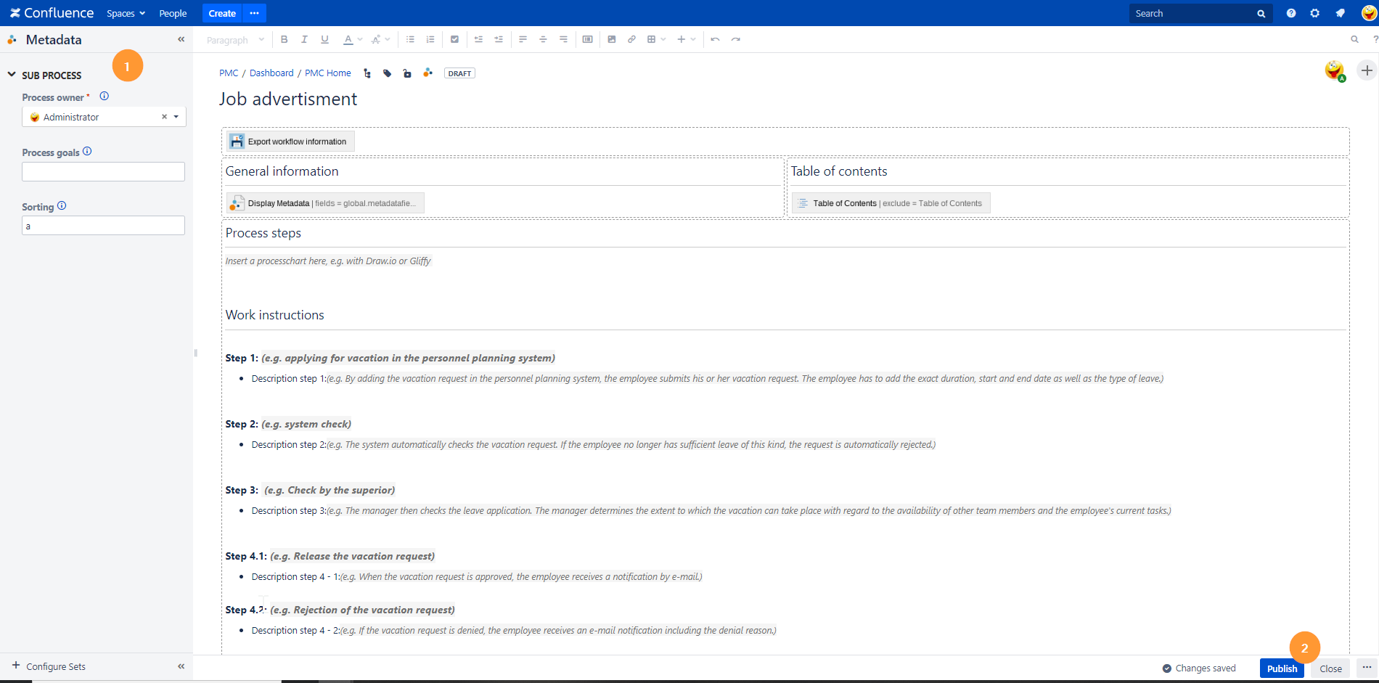The height and width of the screenshot is (683, 1379).
Task: Toggle bold formatting in the editor toolbar
Action: click(x=284, y=39)
